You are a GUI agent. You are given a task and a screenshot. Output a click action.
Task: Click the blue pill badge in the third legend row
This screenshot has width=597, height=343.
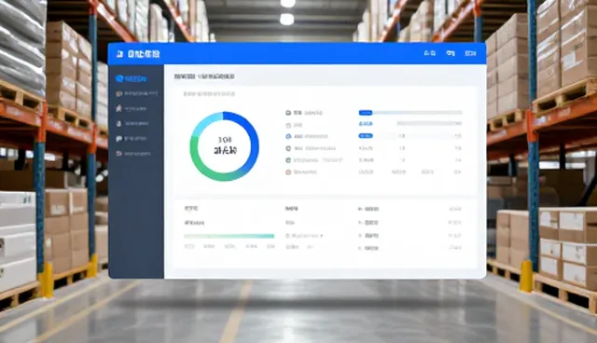[x=366, y=136]
